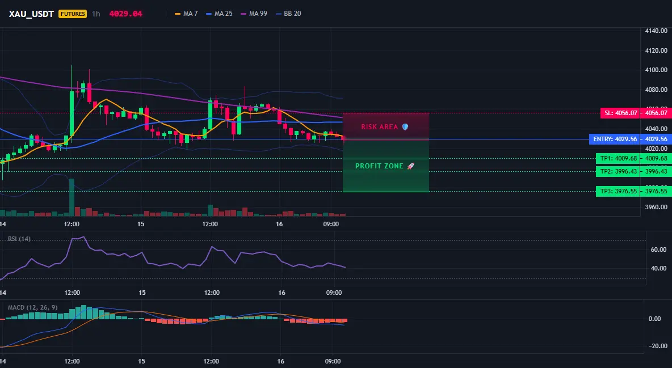Click the 60.00 value on RSI axis
This screenshot has width=672, height=368.
659,249
